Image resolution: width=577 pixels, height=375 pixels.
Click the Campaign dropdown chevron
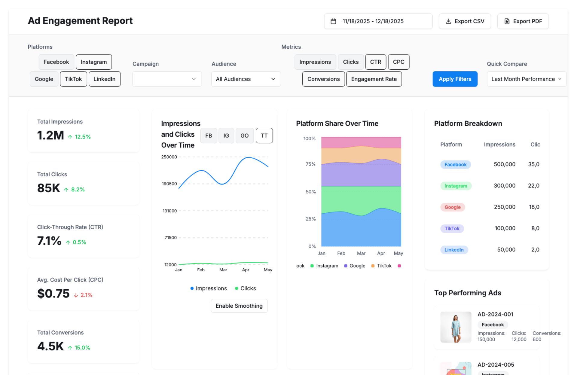pyautogui.click(x=194, y=79)
